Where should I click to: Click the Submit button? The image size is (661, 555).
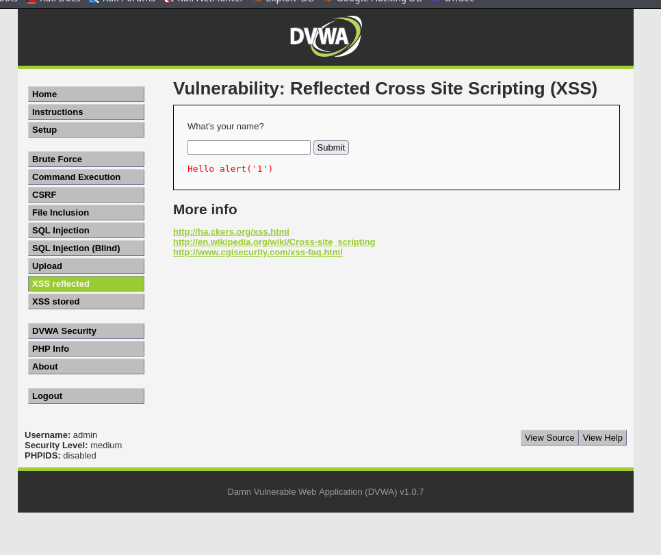(331, 148)
